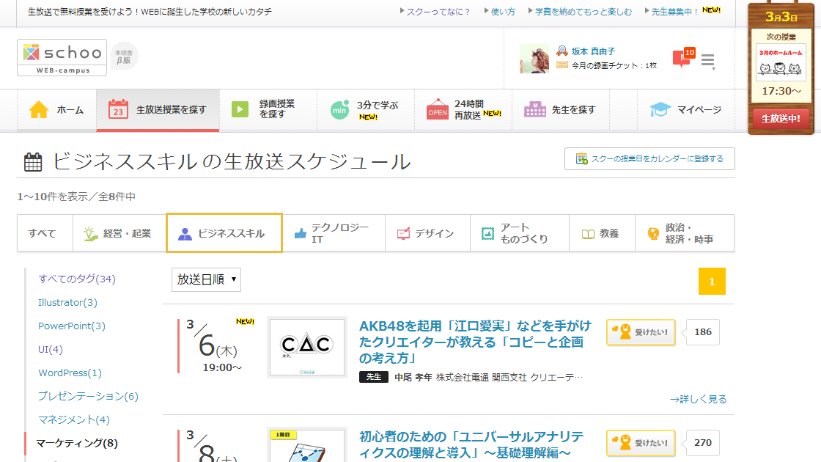The image size is (821, 462).
Task: Click the ticket icon by 今月の録画チケット
Action: point(562,65)
